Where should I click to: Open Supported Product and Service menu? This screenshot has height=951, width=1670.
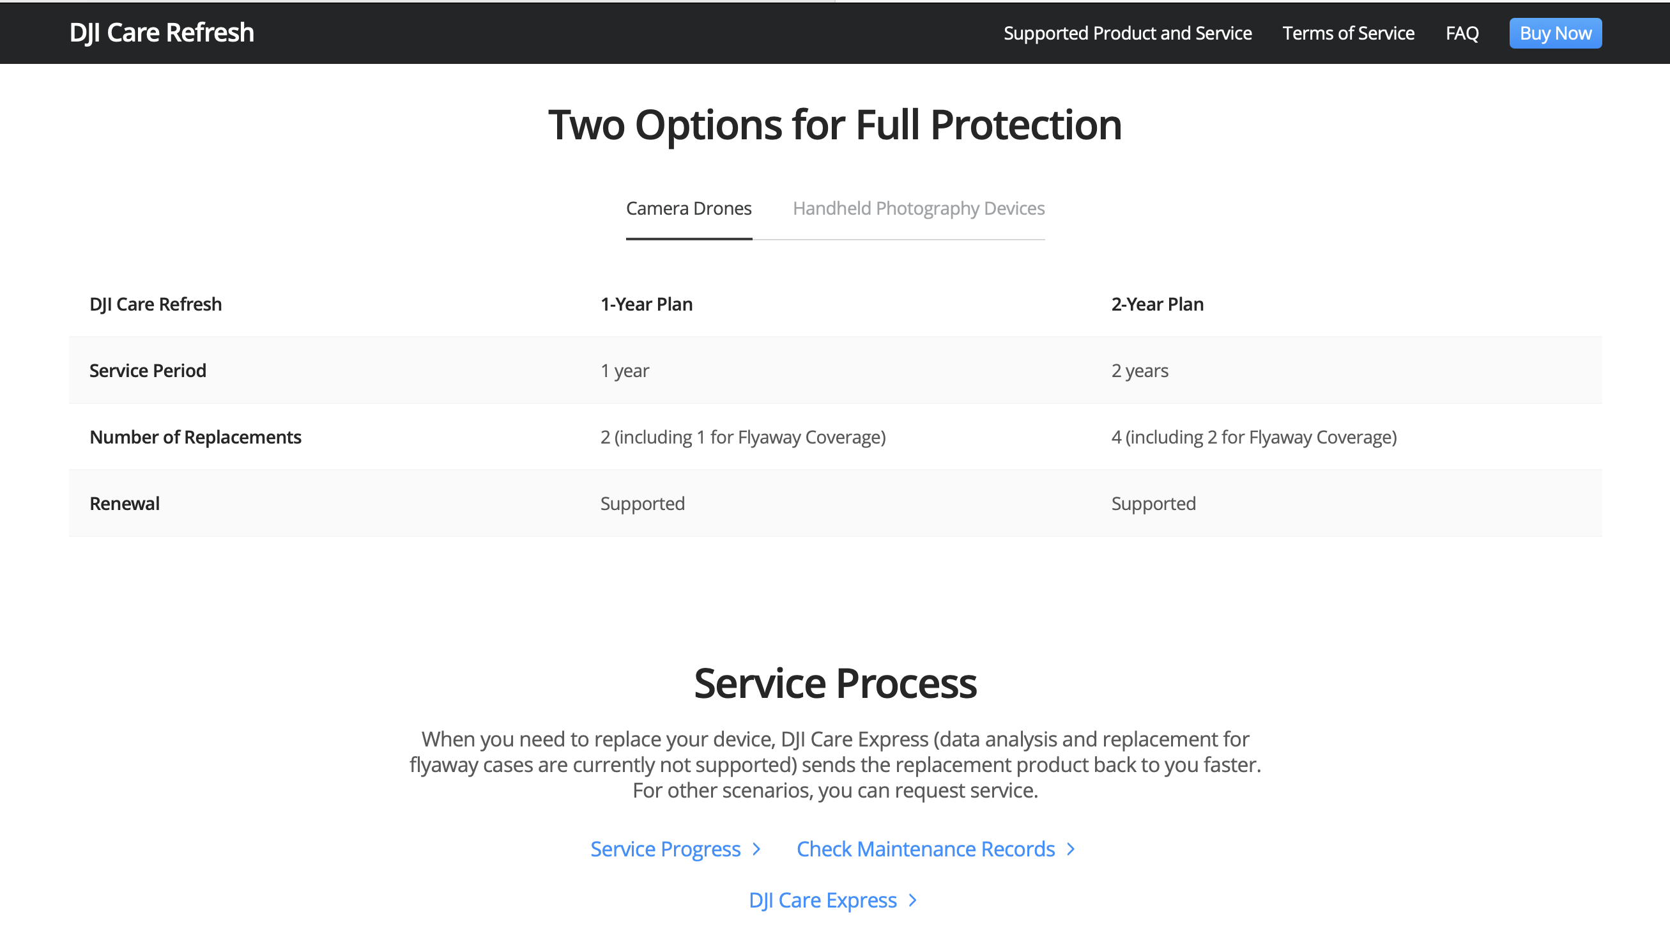coord(1127,33)
